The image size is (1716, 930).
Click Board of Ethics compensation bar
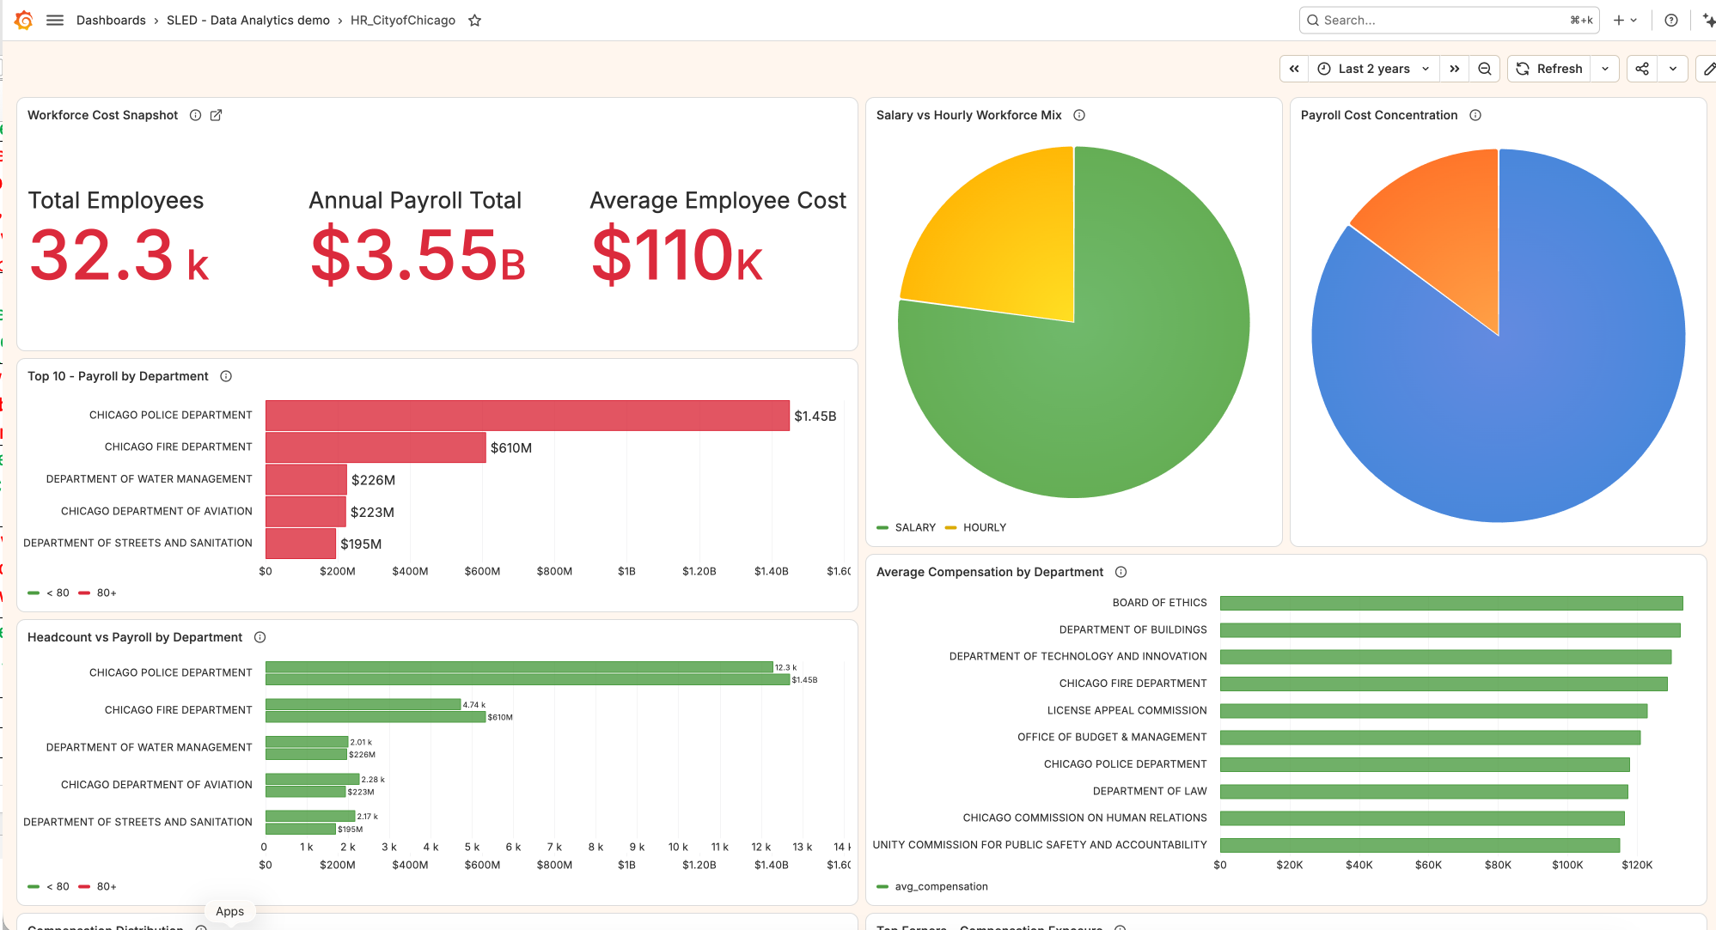point(1451,603)
